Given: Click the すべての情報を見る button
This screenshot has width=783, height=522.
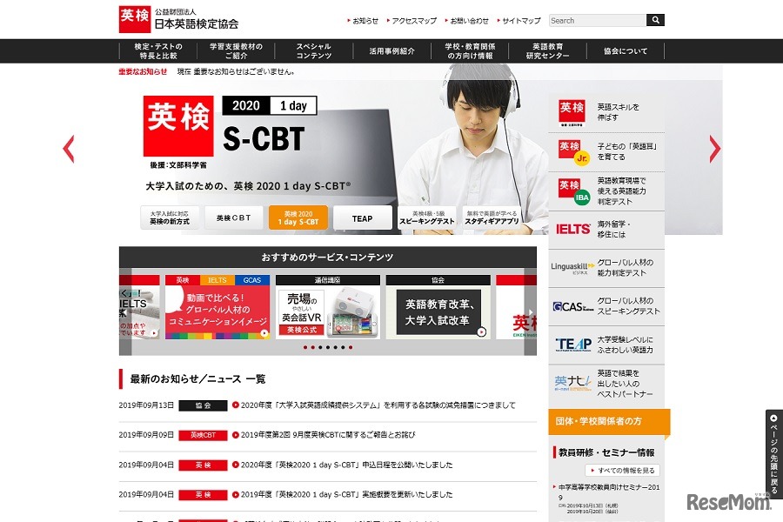Looking at the screenshot, I should (623, 471).
